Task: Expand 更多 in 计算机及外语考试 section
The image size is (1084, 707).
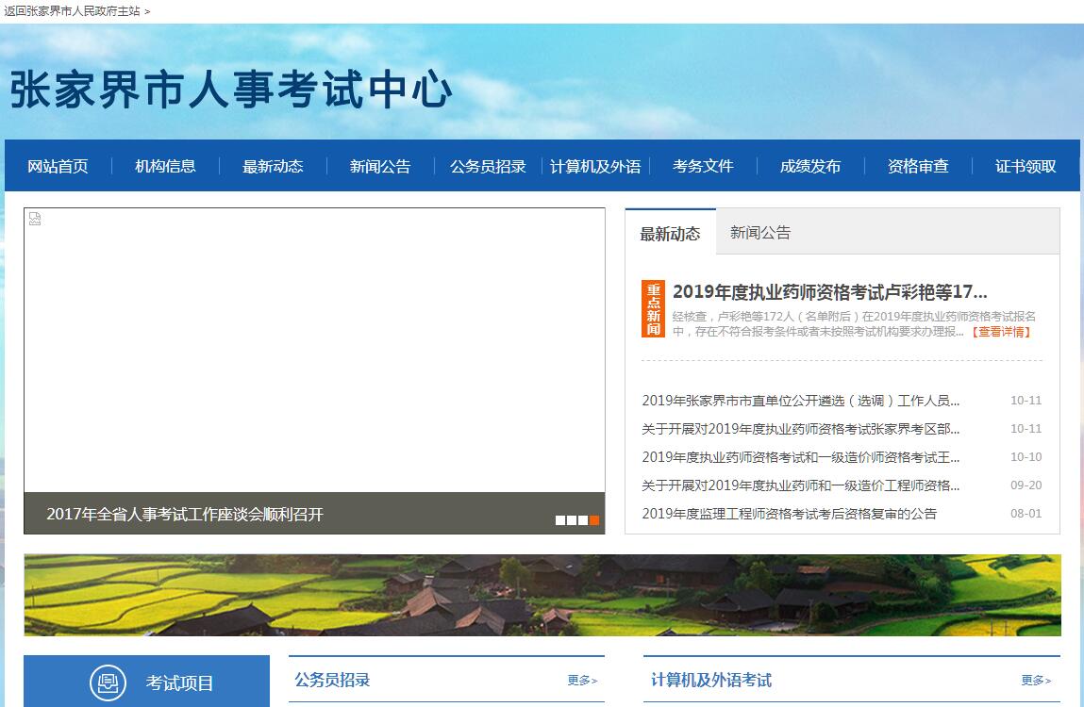Action: pos(1036,681)
